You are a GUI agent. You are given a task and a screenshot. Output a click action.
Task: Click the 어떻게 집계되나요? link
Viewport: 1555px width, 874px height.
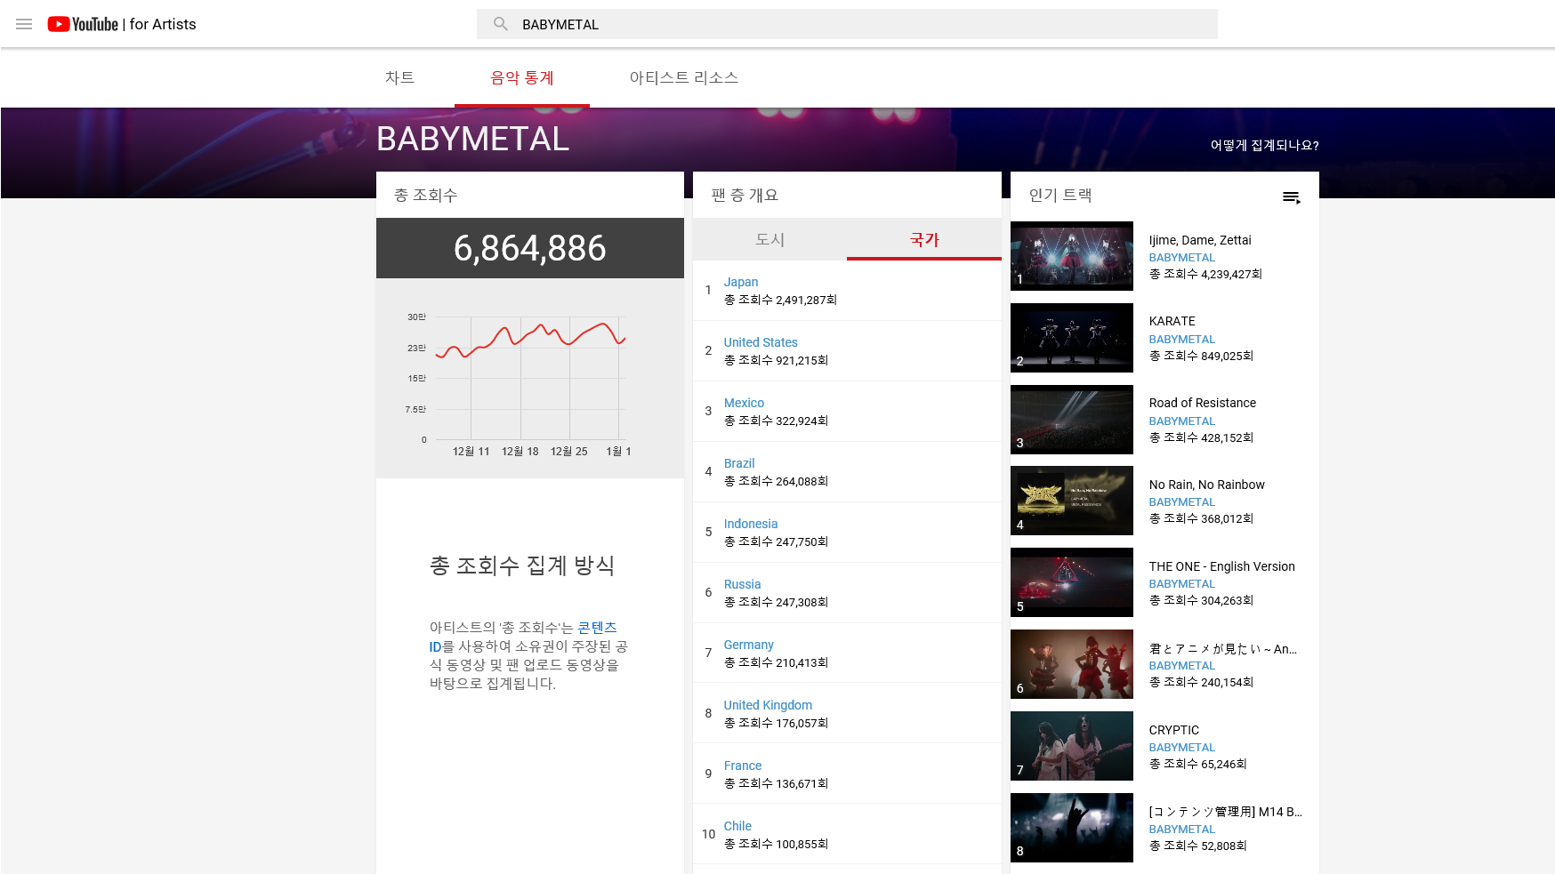coord(1264,145)
